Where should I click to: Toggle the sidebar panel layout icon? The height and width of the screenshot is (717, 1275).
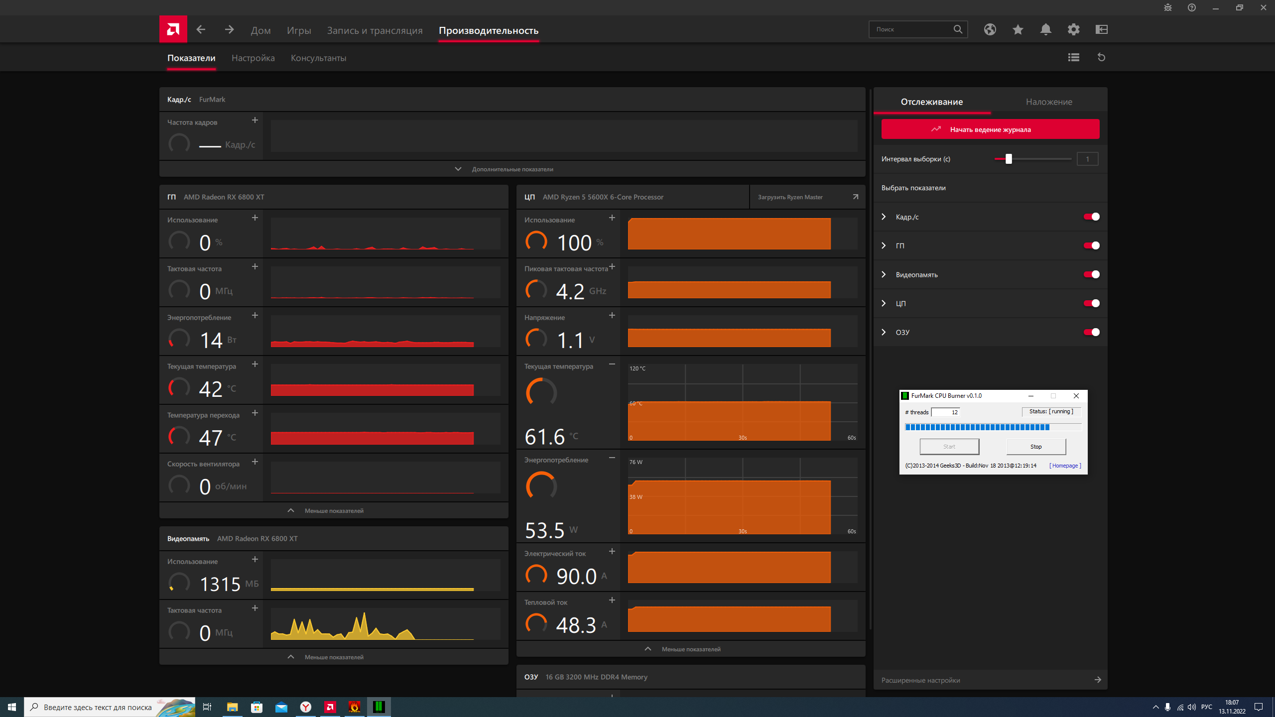coord(1101,29)
